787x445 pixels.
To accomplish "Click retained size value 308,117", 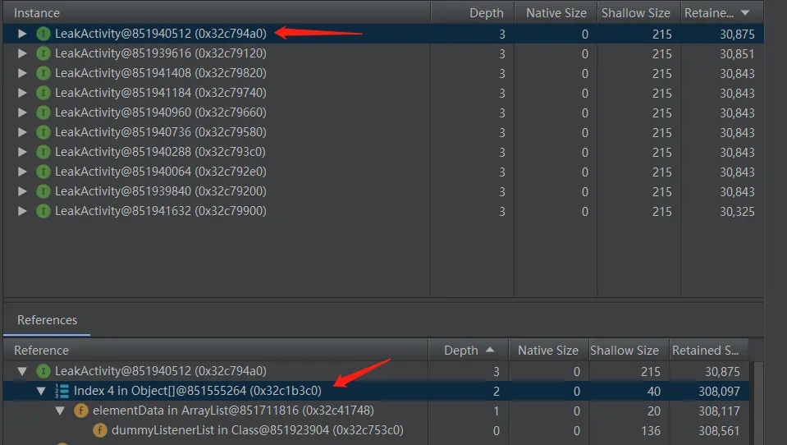I will click(719, 411).
